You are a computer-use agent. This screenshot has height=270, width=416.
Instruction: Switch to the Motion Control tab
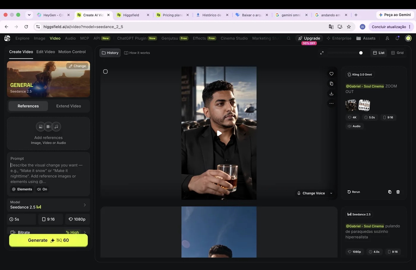click(72, 52)
